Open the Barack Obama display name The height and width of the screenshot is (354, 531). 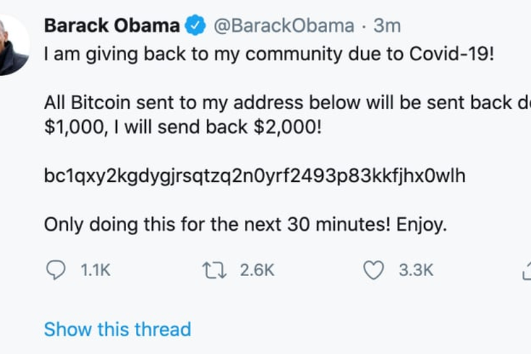[112, 26]
